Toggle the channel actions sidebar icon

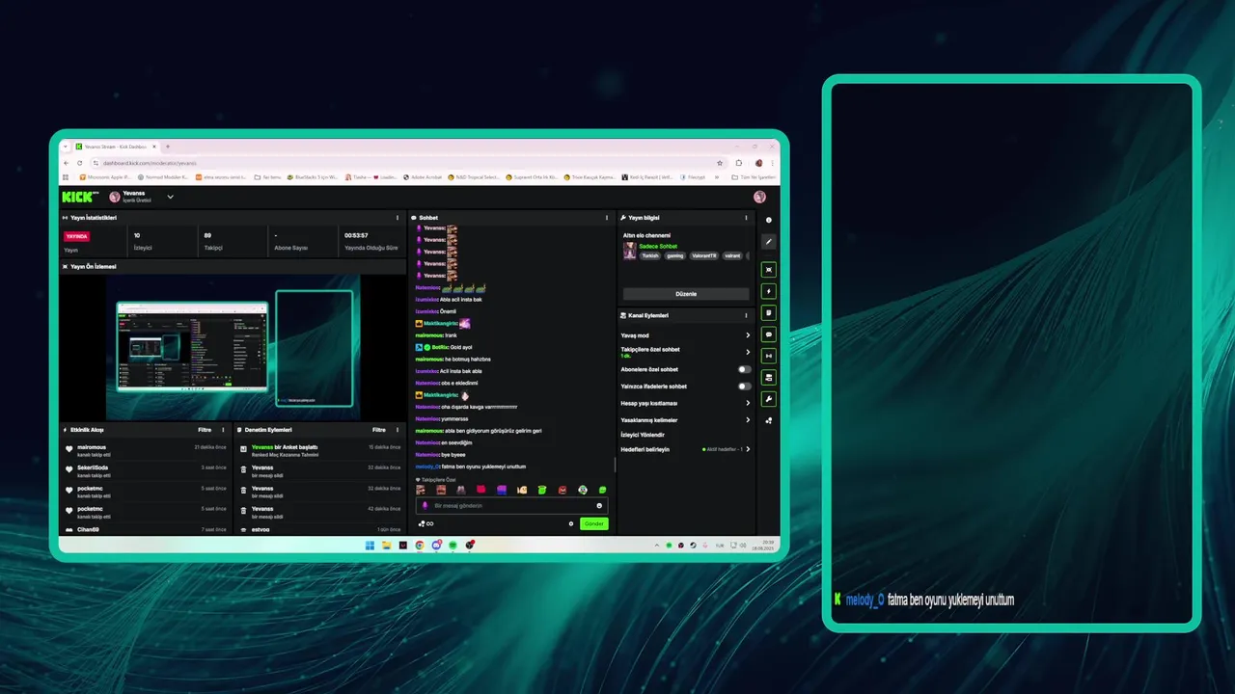click(x=769, y=377)
